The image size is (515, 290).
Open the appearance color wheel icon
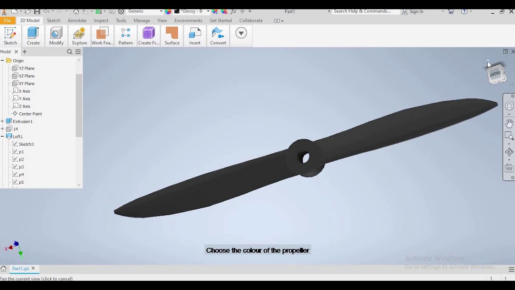pyautogui.click(x=168, y=11)
